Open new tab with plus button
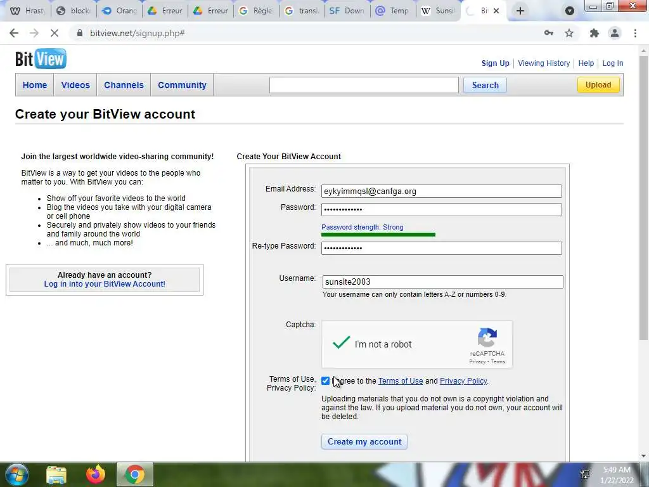Image resolution: width=649 pixels, height=487 pixels. (520, 11)
